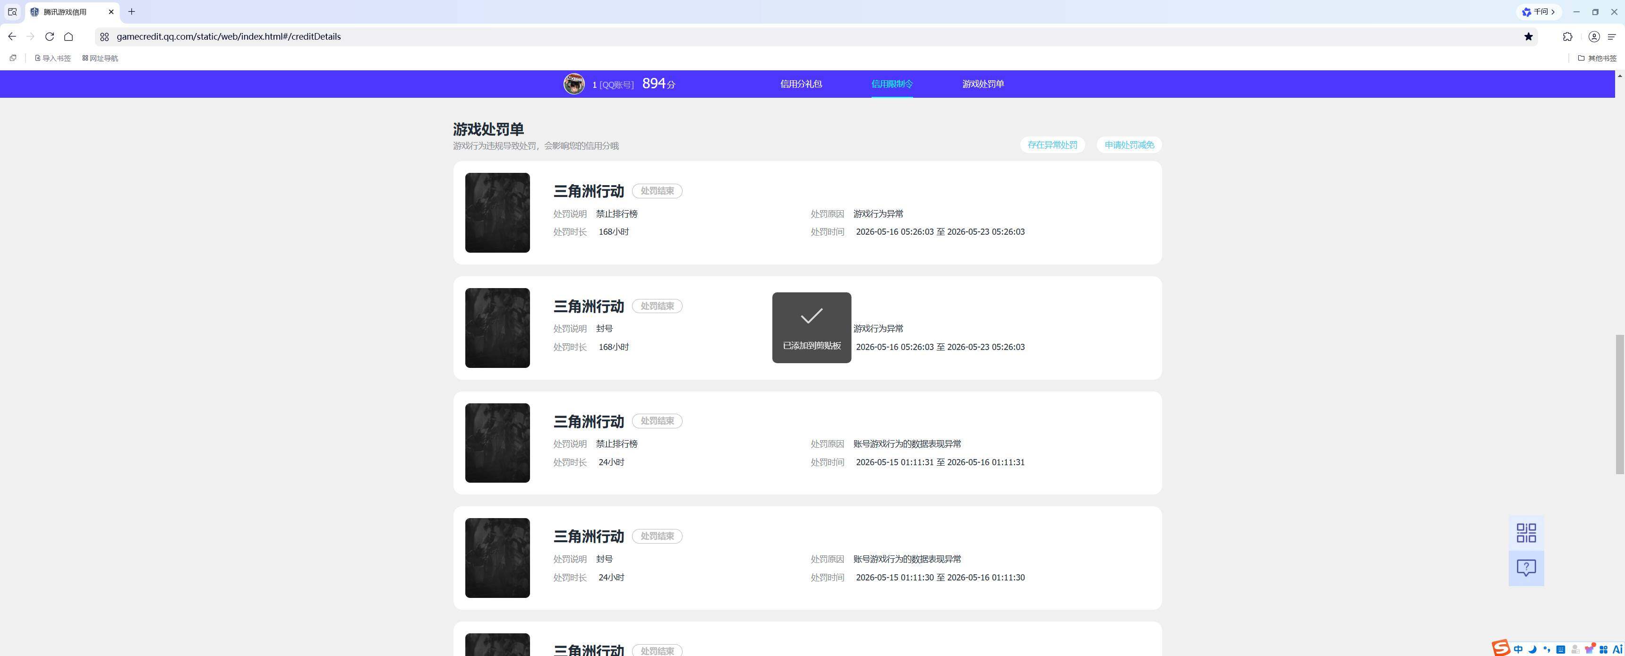This screenshot has width=1625, height=656.
Task: Click the game thumbnail of the 封号 168小时 card
Action: 497,328
